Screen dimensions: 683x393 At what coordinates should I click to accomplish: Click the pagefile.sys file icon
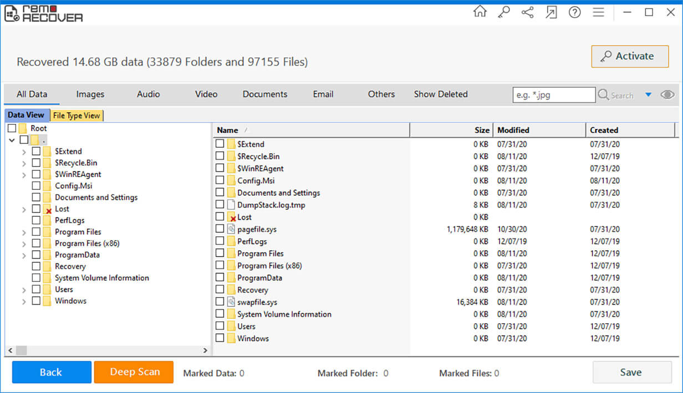(x=232, y=229)
